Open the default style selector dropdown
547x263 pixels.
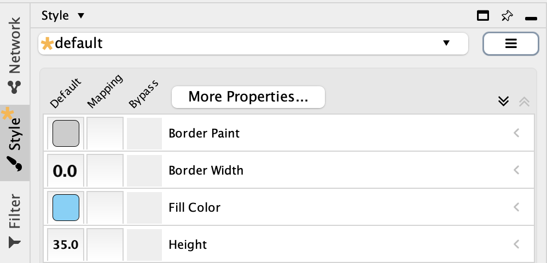click(446, 43)
